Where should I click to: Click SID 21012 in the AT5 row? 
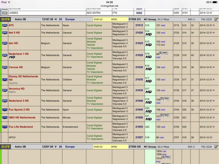[139, 25]
